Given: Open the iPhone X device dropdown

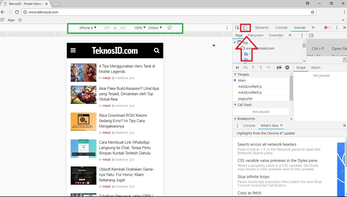Looking at the screenshot, I should [88, 28].
